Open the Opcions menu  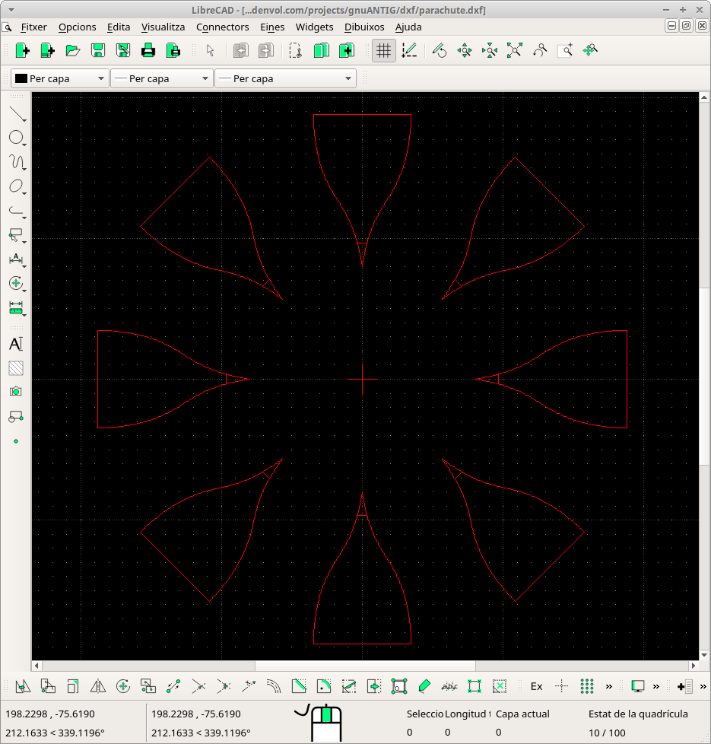point(78,27)
